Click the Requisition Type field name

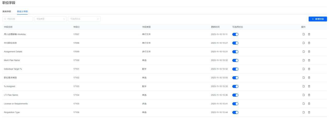[x=12, y=112]
